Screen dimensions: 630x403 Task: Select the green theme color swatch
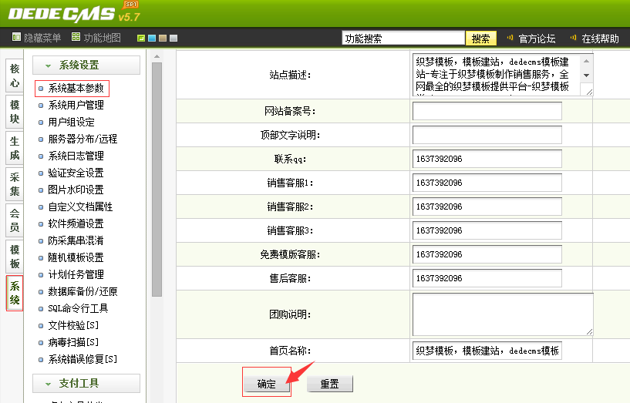141,38
